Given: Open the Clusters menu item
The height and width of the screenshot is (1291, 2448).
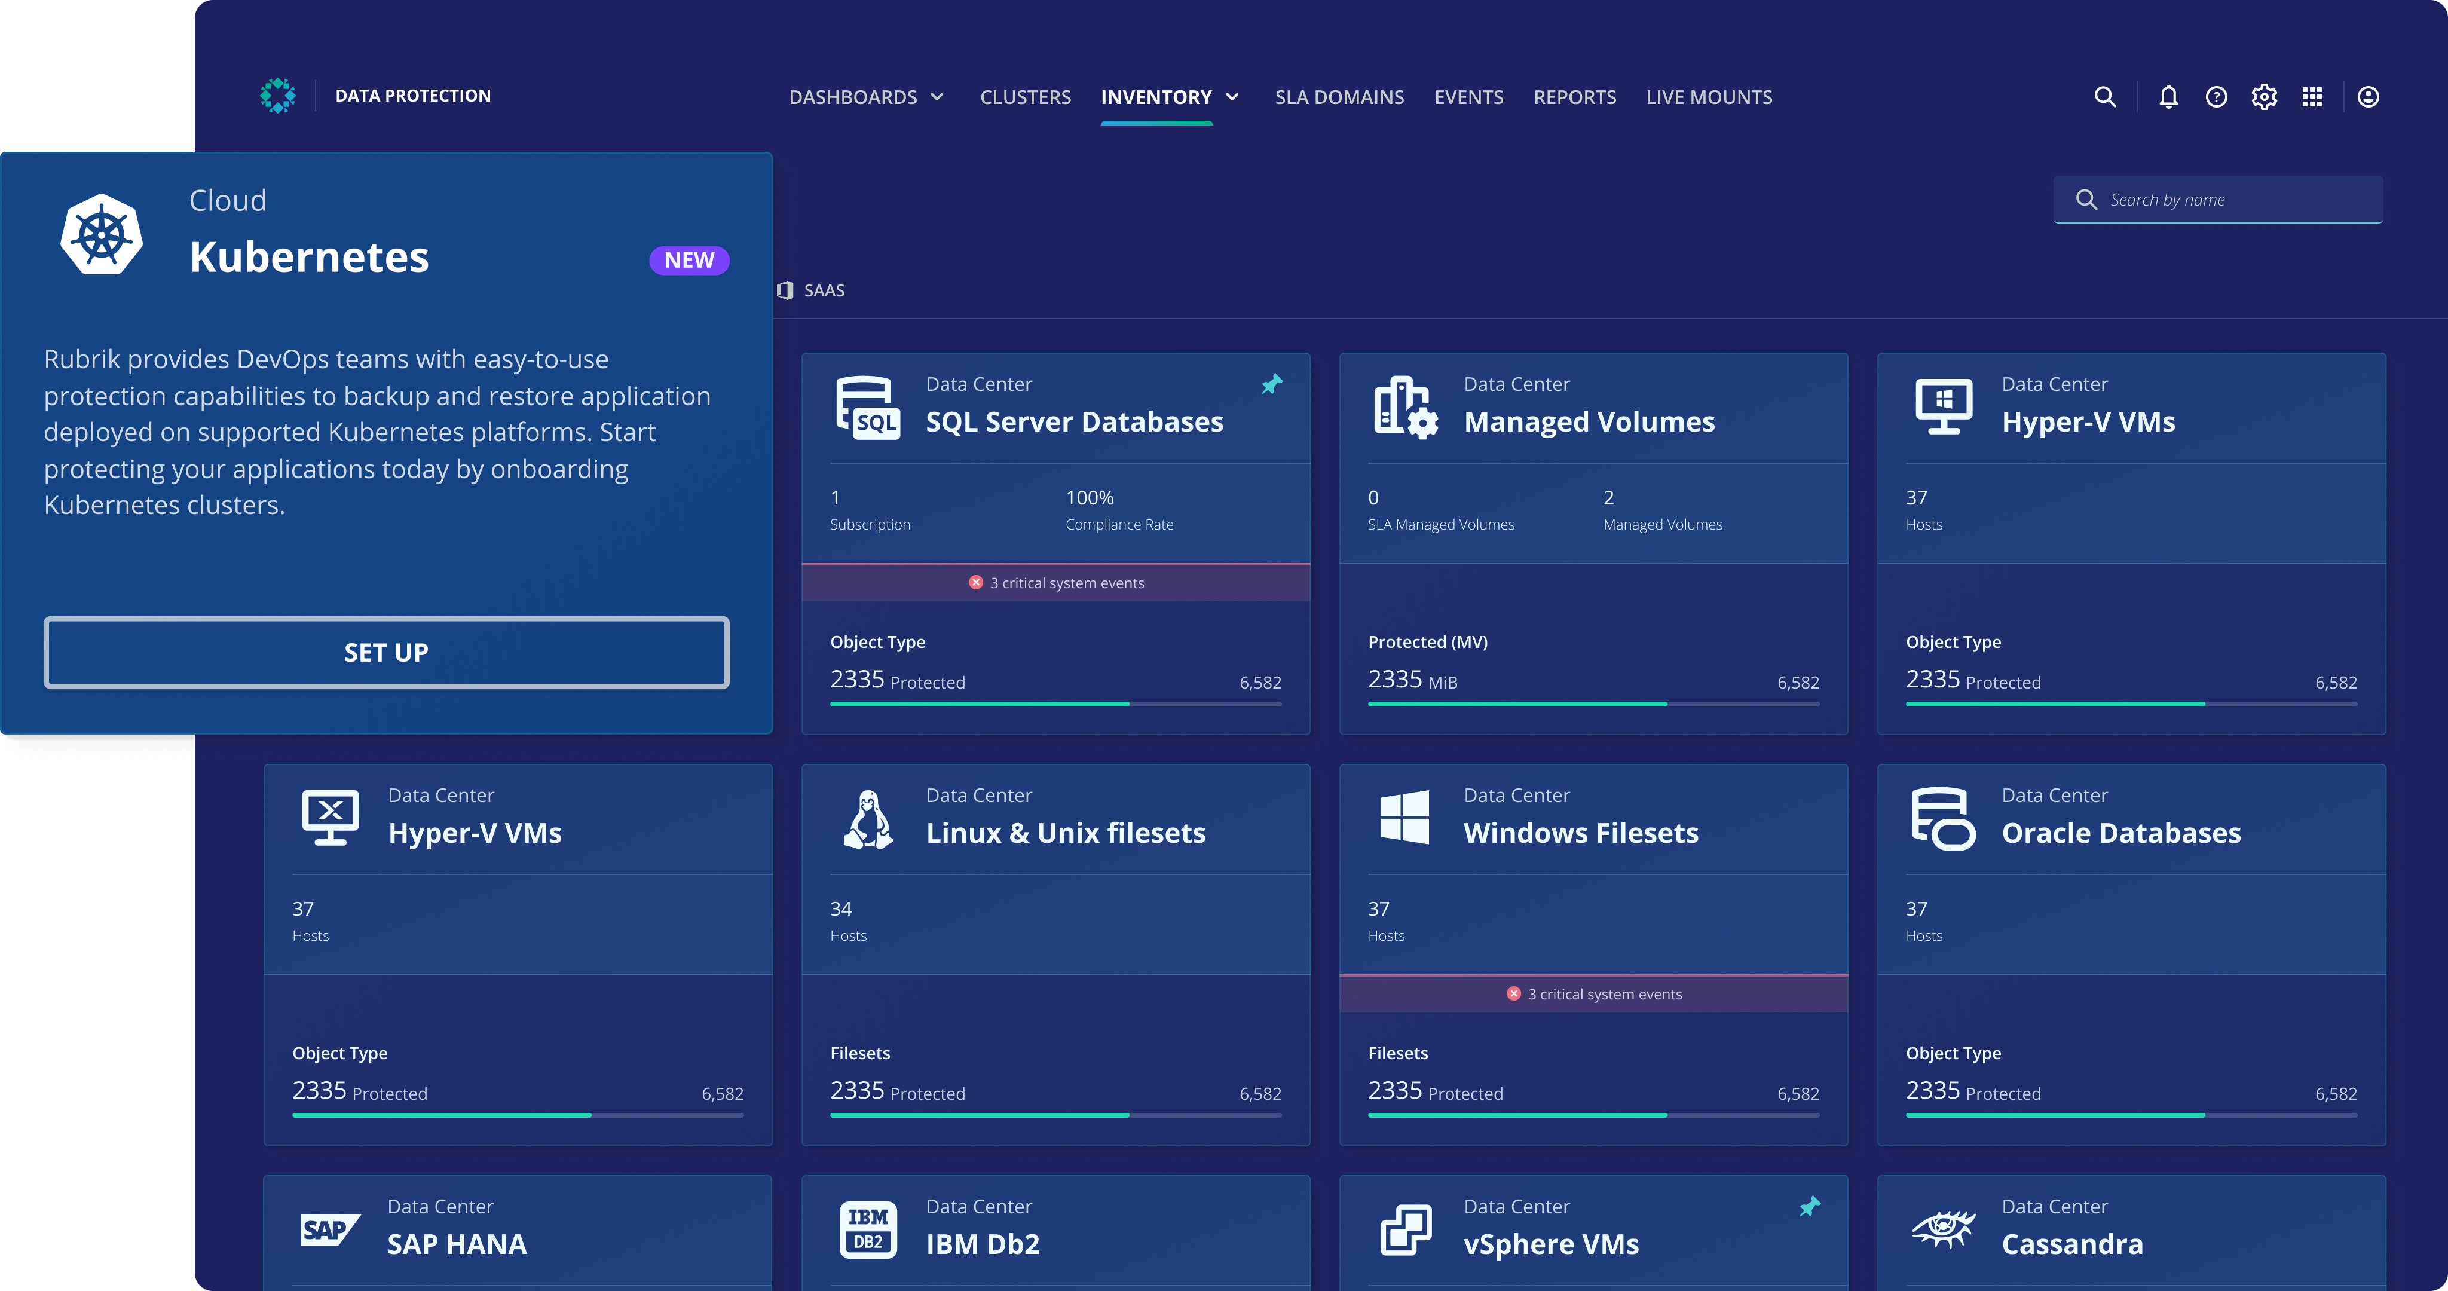Looking at the screenshot, I should [x=1026, y=97].
